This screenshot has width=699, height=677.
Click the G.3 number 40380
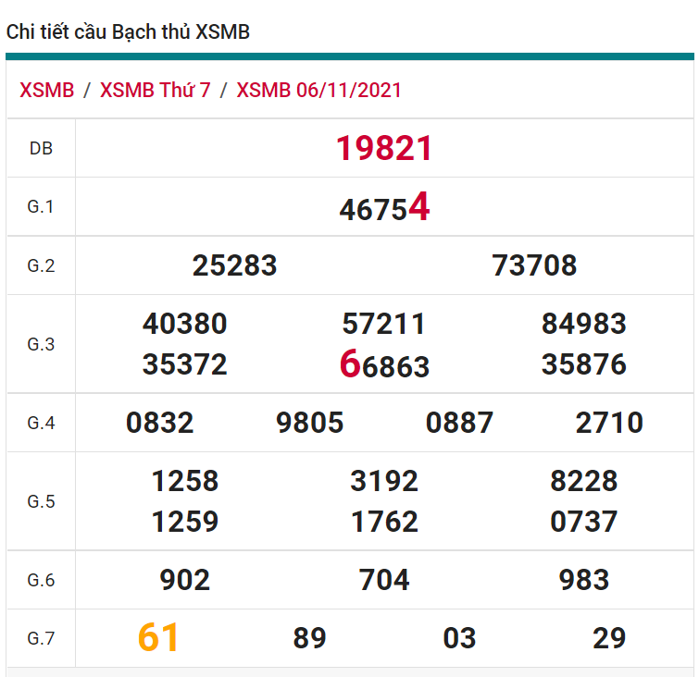point(184,324)
